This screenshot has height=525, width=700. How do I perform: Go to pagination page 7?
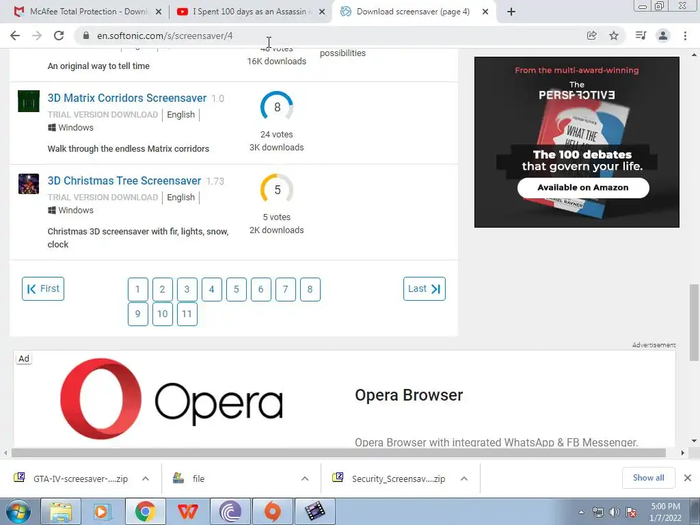coord(285,289)
